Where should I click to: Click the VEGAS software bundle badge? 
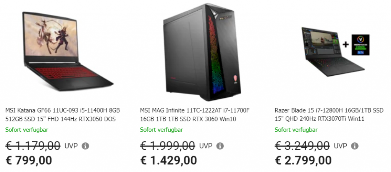(x=360, y=45)
